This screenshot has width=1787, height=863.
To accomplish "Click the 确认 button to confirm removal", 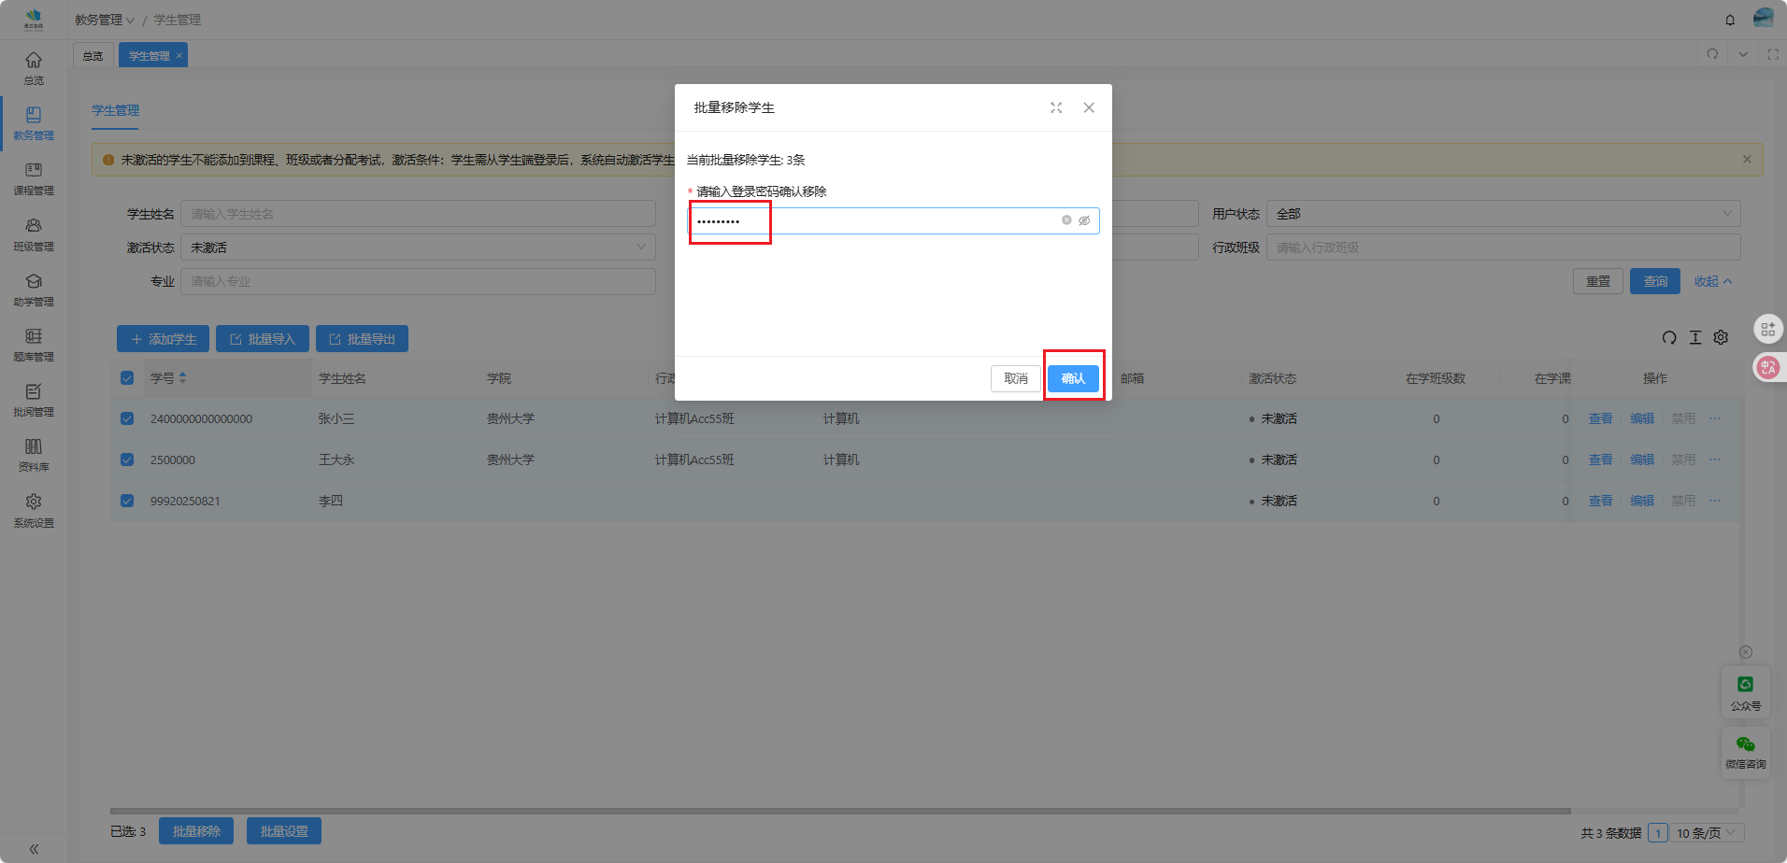I will (1073, 378).
